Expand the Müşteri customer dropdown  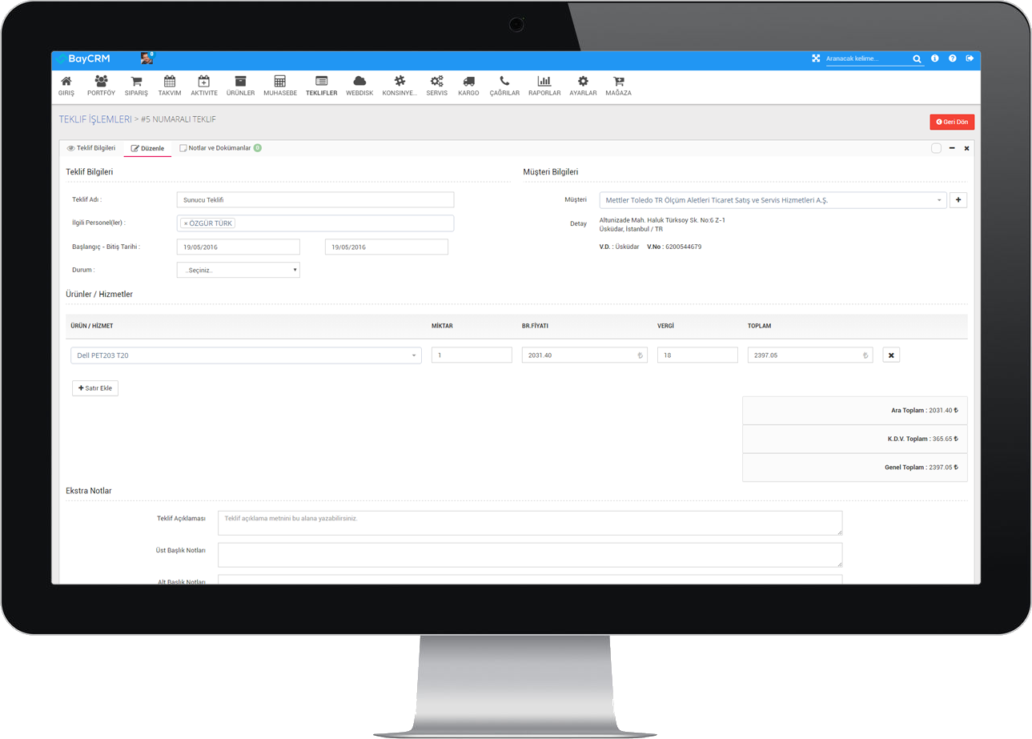click(773, 200)
